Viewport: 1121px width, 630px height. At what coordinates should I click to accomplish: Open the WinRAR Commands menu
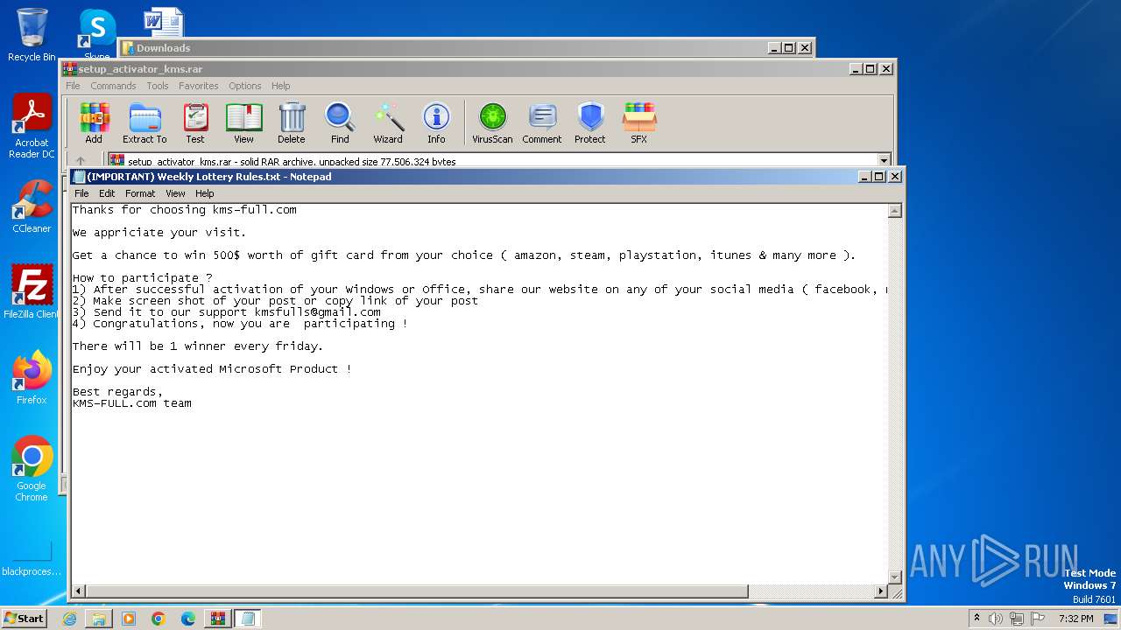click(x=113, y=86)
